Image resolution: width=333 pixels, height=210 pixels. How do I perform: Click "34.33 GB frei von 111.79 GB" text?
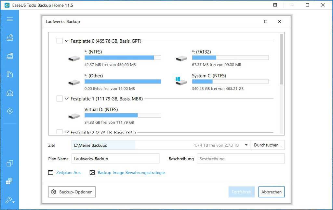tap(109, 122)
